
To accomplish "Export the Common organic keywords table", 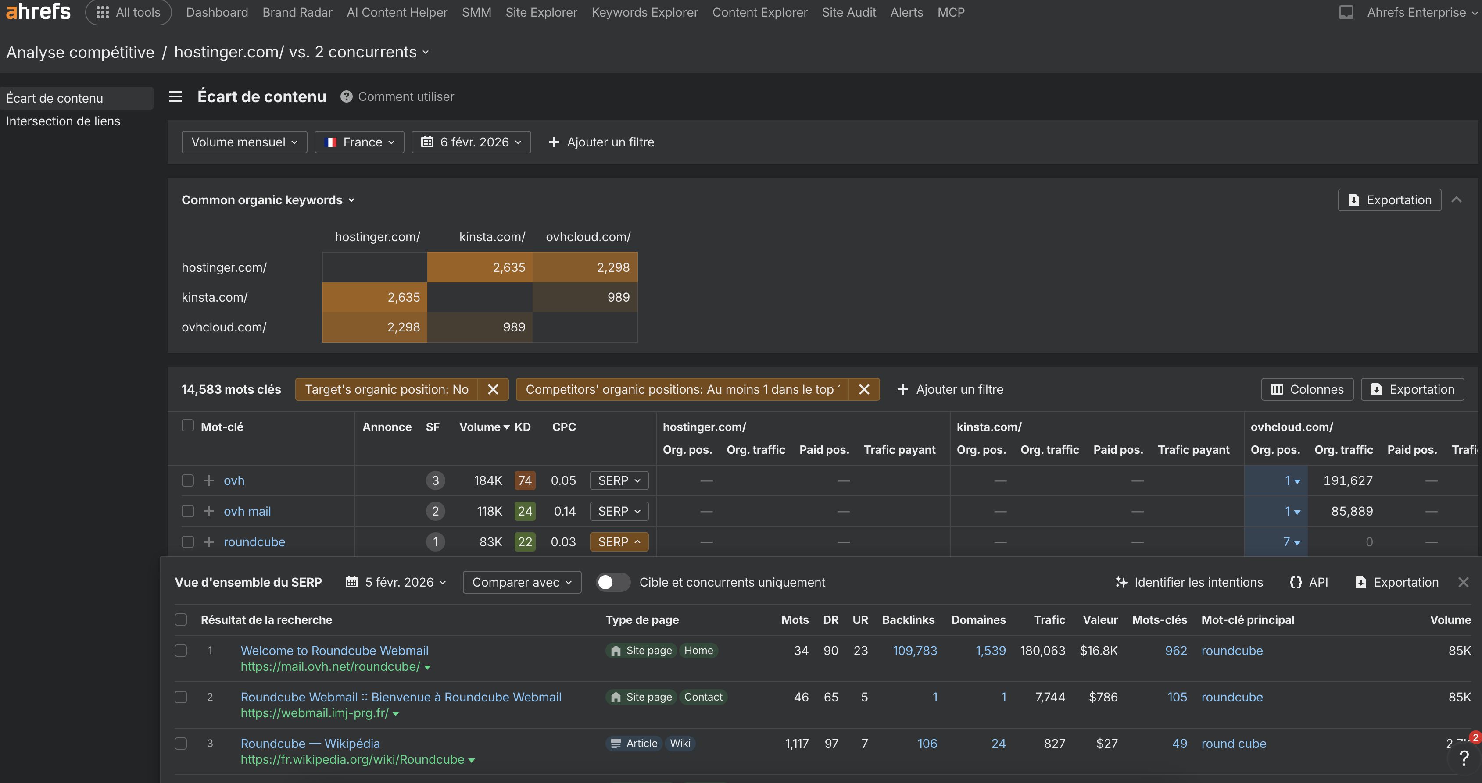I will tap(1389, 199).
